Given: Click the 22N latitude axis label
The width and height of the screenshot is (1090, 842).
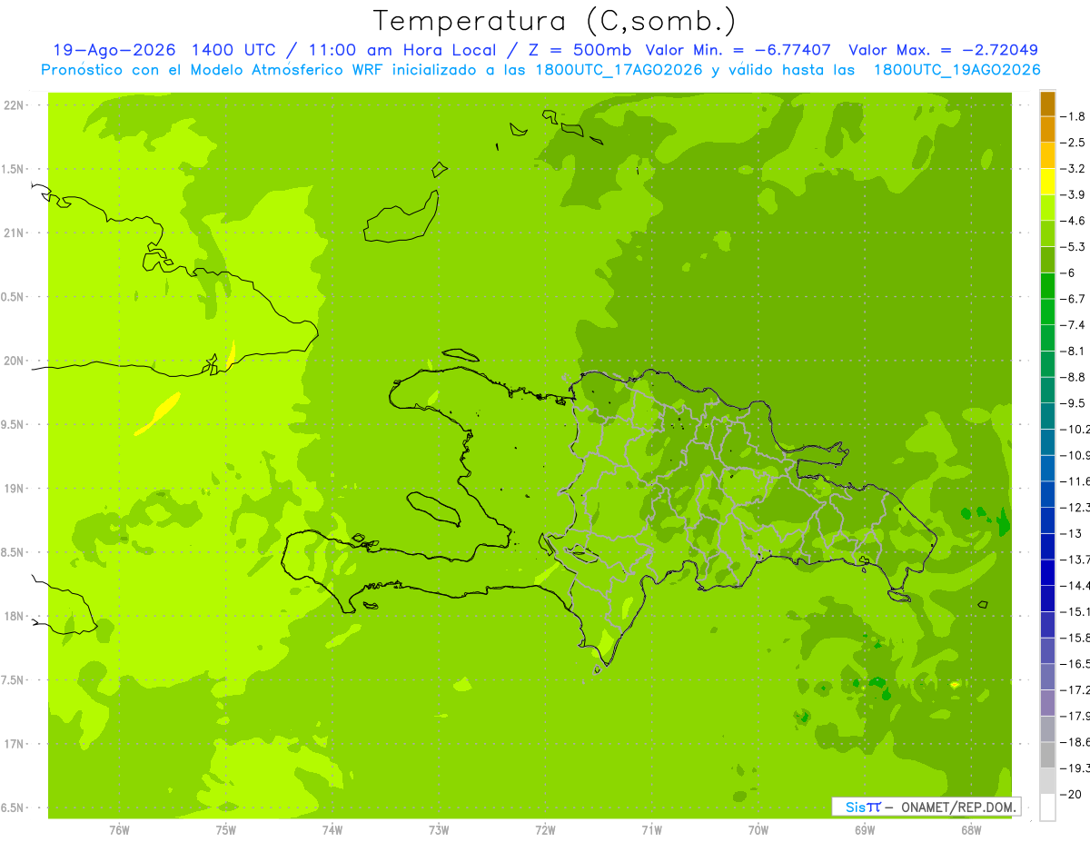Looking at the screenshot, I should (13, 105).
